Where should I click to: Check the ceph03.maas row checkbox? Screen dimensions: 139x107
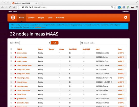coord(11,53)
